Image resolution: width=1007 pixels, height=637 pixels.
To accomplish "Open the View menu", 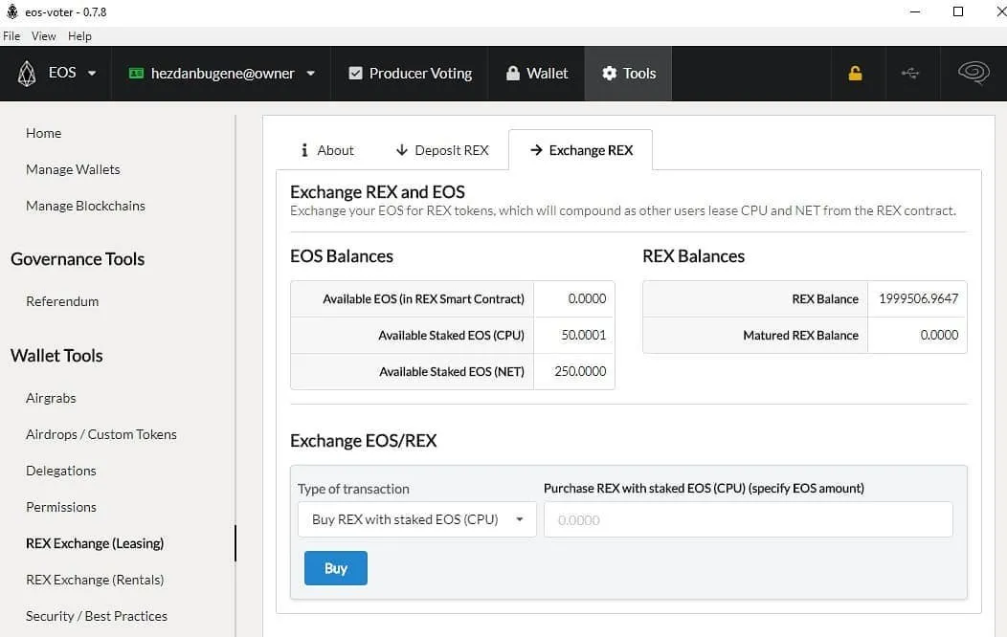I will click(x=44, y=36).
